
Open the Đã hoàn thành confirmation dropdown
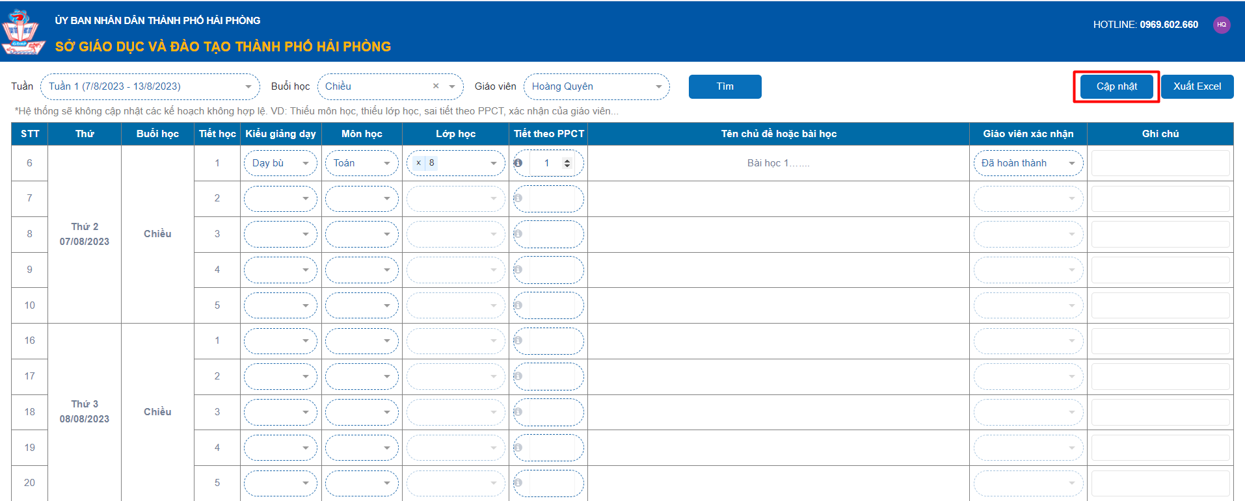point(1028,163)
